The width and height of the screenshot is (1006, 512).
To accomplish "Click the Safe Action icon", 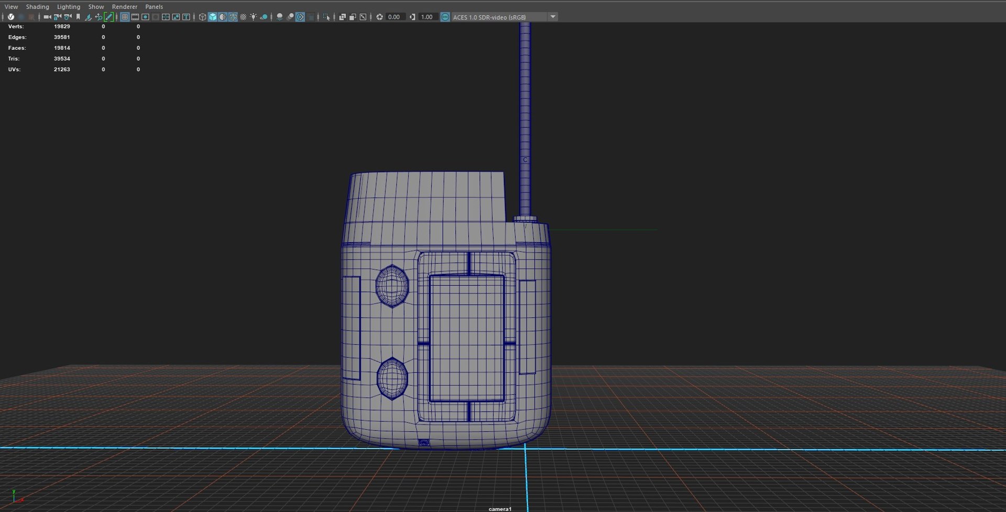I will click(176, 17).
